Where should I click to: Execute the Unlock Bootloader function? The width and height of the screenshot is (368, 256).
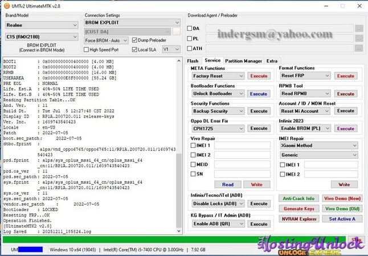click(259, 93)
